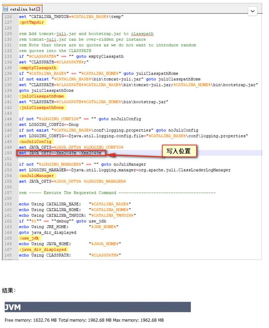
Task: Click the :emptyClasspath label line
Action: click(x=37, y=68)
